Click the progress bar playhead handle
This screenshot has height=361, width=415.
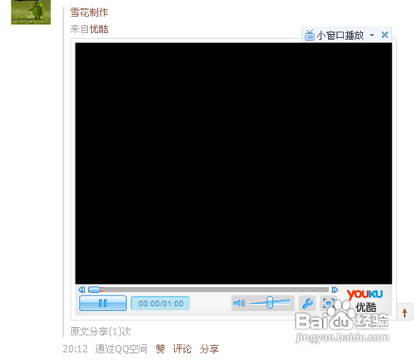95,290
